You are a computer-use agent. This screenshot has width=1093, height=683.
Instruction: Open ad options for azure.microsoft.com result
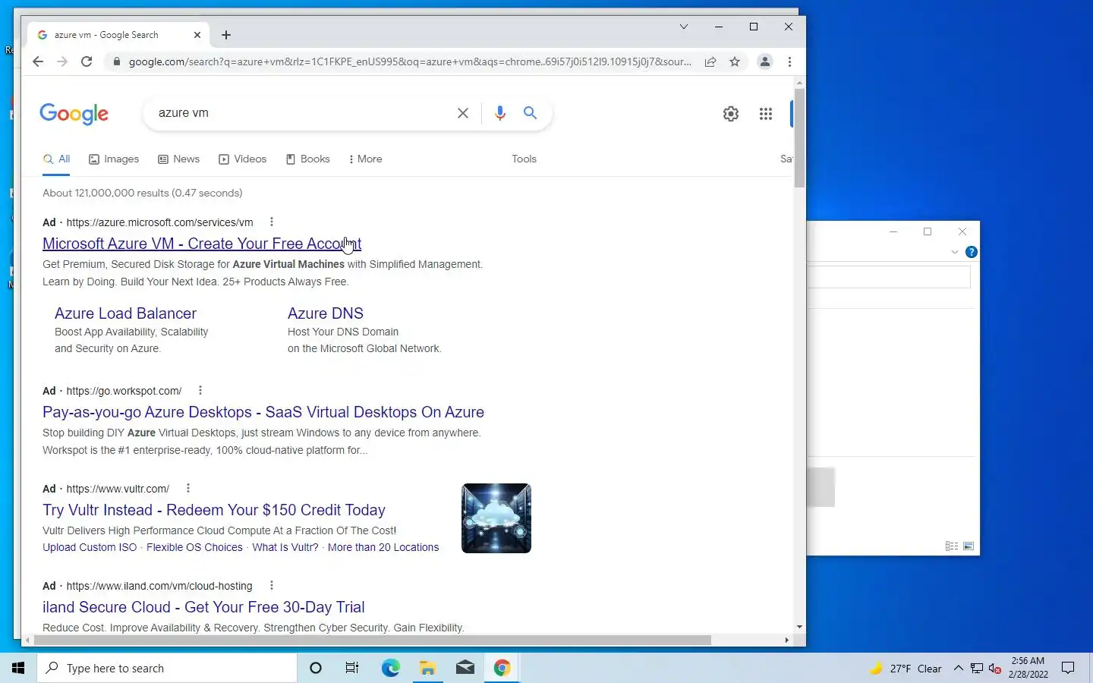[272, 222]
